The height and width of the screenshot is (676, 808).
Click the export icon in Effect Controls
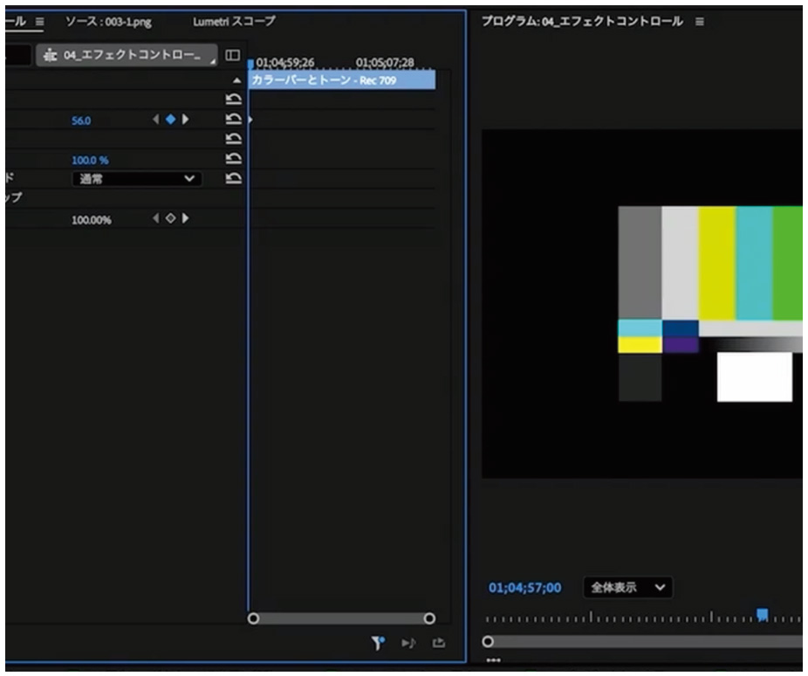[439, 644]
